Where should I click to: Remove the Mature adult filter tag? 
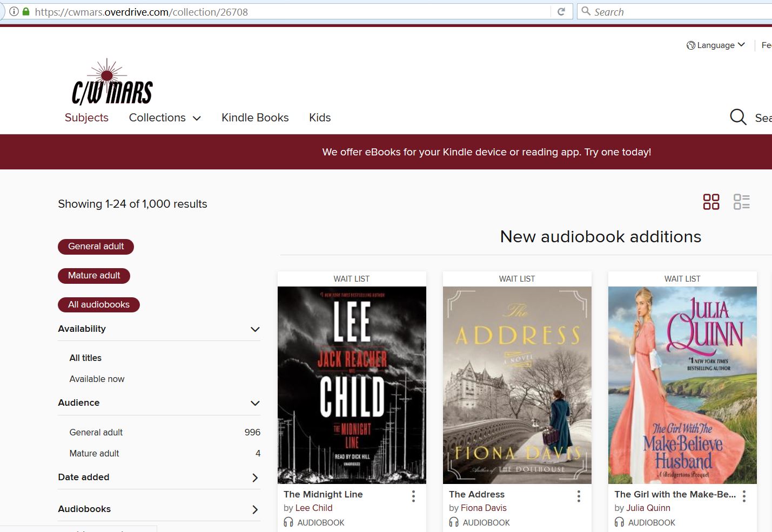(94, 276)
